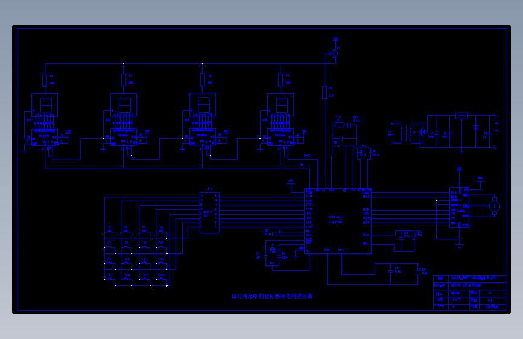Click the ground symbol left of the leftmost counter chip

point(24,151)
